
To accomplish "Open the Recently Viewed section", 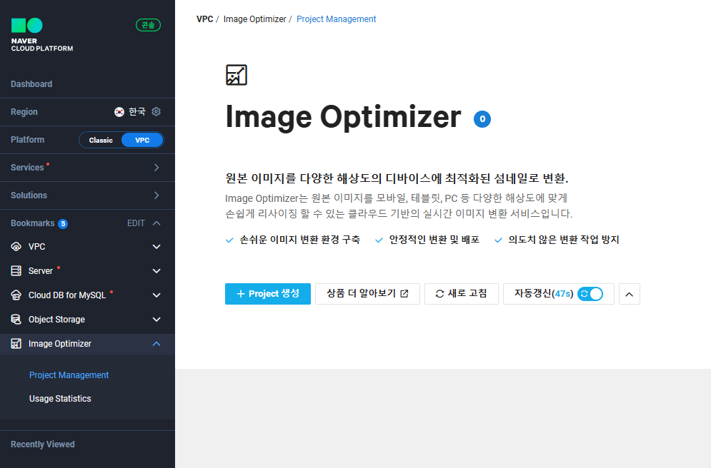I will click(x=43, y=444).
